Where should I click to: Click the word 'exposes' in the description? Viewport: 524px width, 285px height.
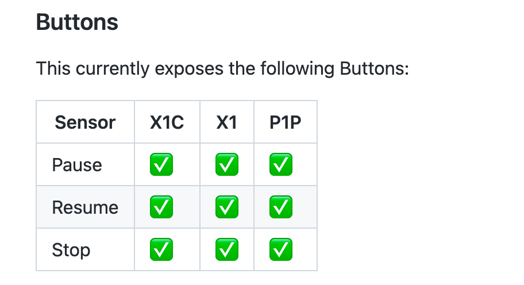[189, 70]
